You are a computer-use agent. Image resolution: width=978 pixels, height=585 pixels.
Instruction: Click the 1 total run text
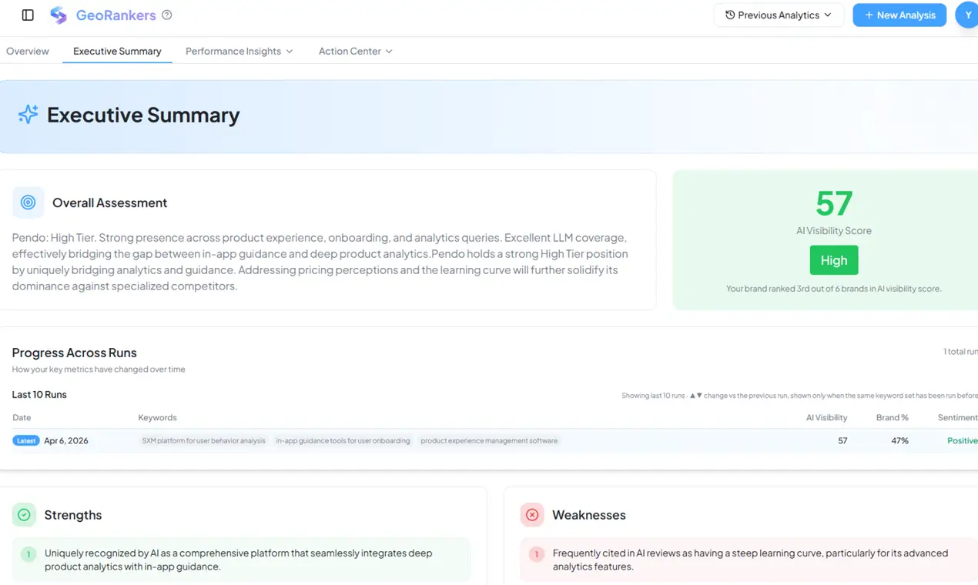[x=960, y=352]
